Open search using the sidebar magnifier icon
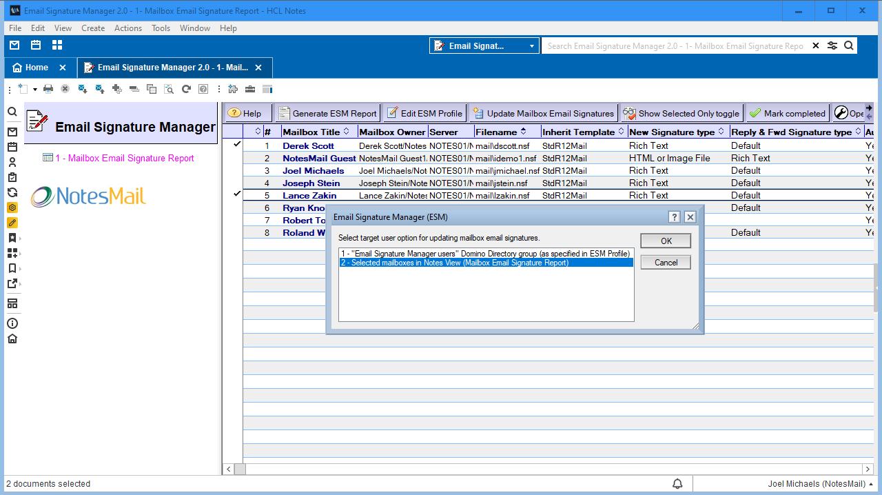The image size is (882, 495). tap(12, 111)
